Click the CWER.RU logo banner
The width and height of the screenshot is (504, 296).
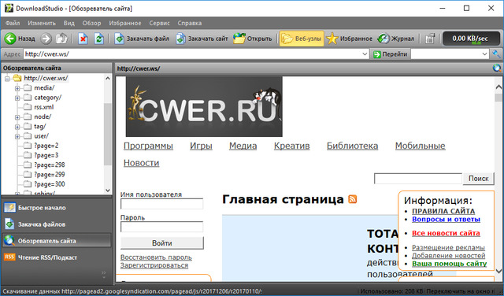click(204, 107)
